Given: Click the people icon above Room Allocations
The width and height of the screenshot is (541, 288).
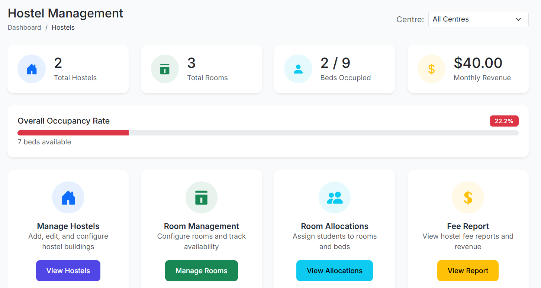Looking at the screenshot, I should (334, 197).
